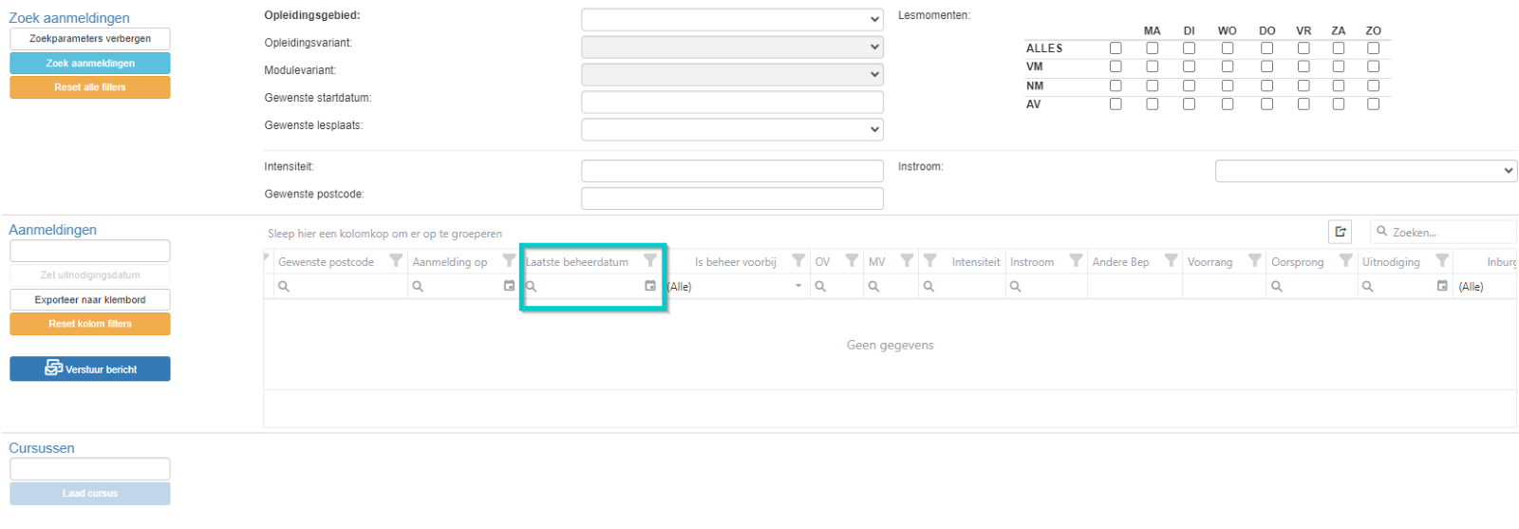The width and height of the screenshot is (1519, 529).
Task: Open filter icon of Voorrang column
Action: 1254,260
